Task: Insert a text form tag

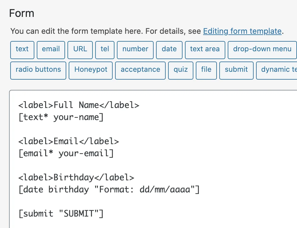Action: point(22,49)
